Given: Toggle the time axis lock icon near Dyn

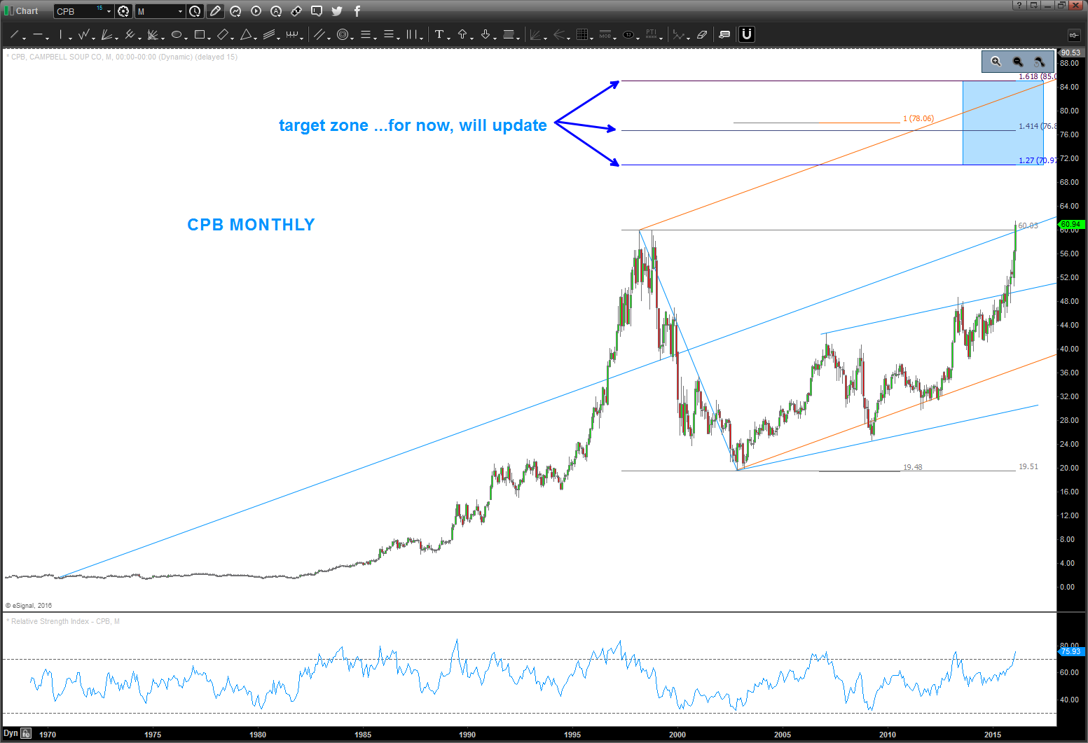Looking at the screenshot, I should (x=26, y=733).
